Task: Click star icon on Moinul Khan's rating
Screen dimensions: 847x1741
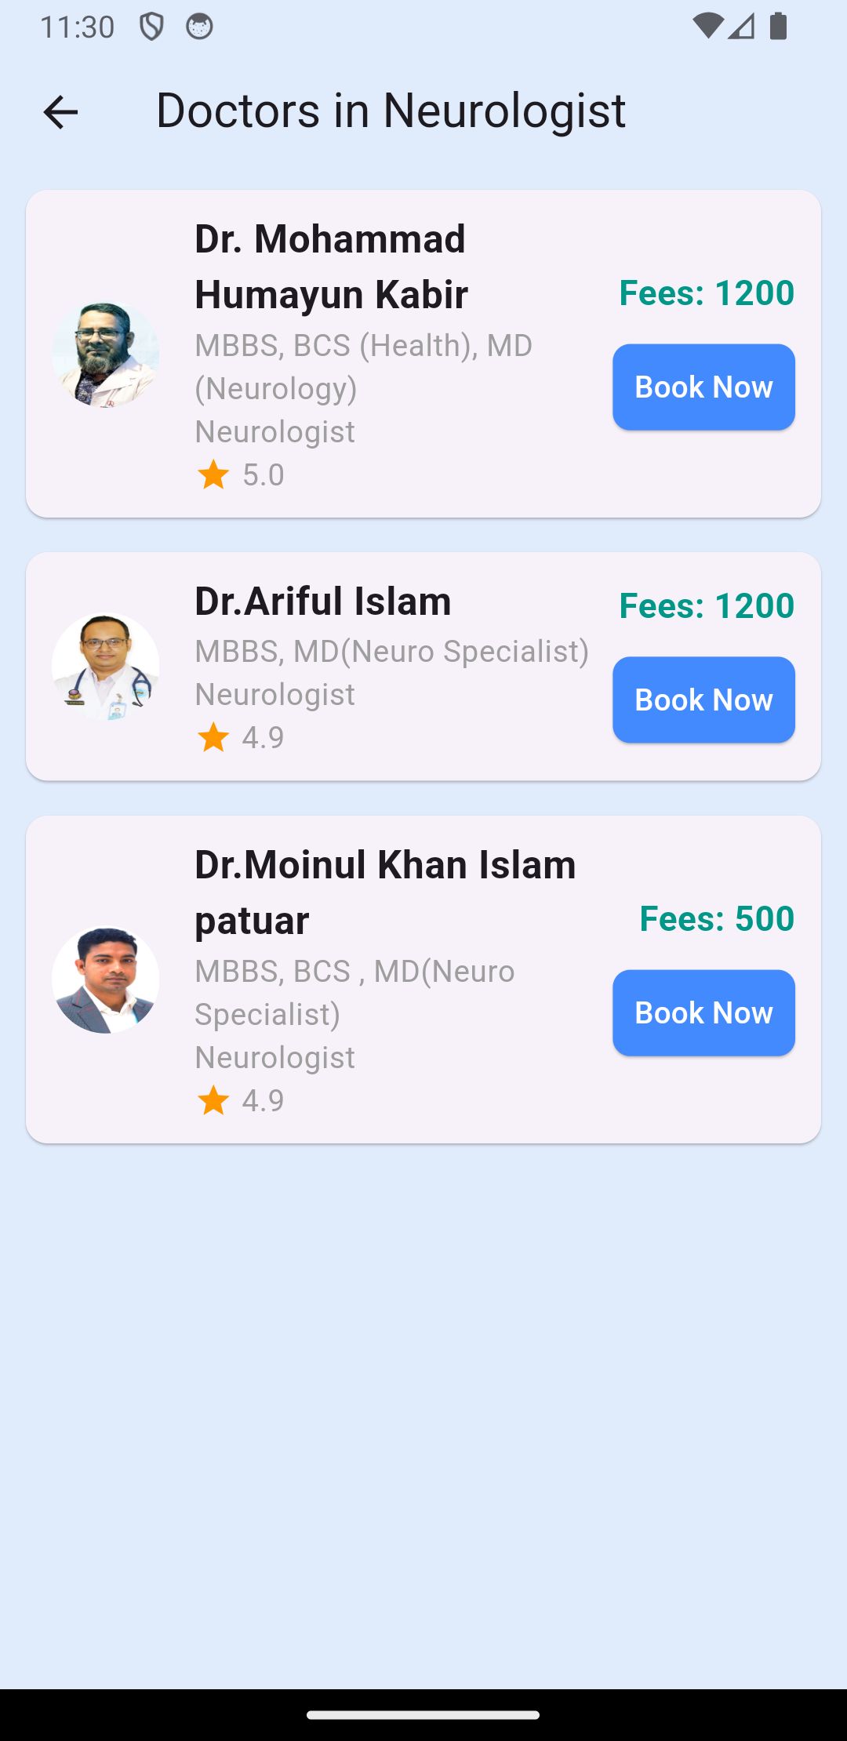Action: (213, 1100)
